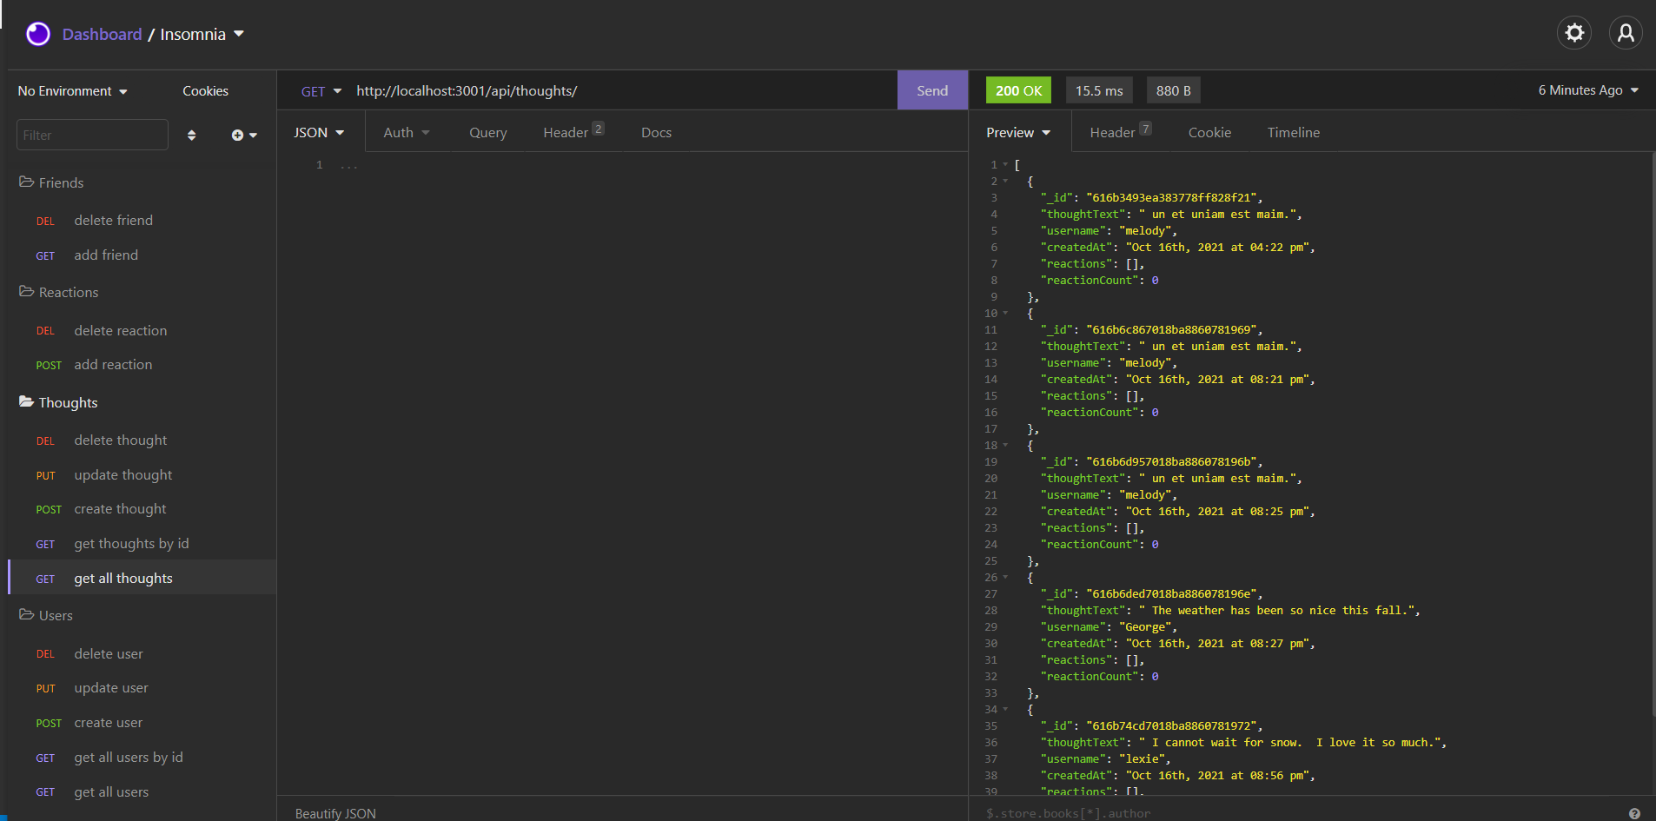Image resolution: width=1656 pixels, height=821 pixels.
Task: Click the sort requests arrows icon
Action: point(191,135)
